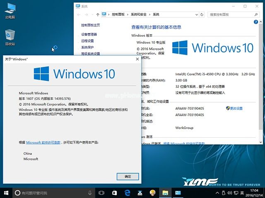Click the help question mark icon in System window
This screenshot has height=198, width=265.
click(x=256, y=22)
